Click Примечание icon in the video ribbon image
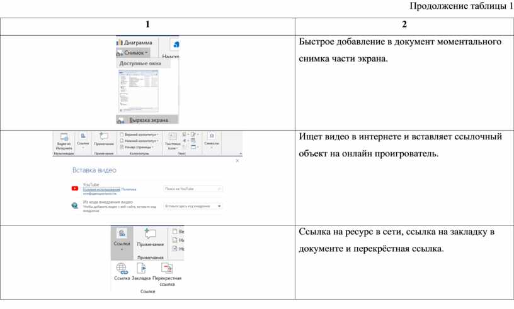This screenshot has width=514, height=309. click(x=104, y=136)
